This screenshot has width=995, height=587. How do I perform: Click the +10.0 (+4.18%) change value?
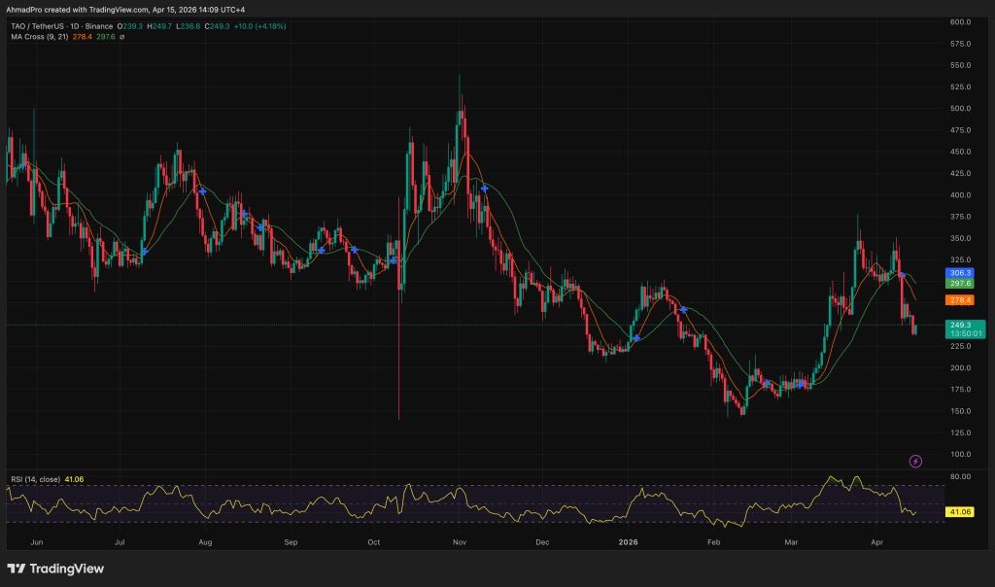click(x=259, y=26)
